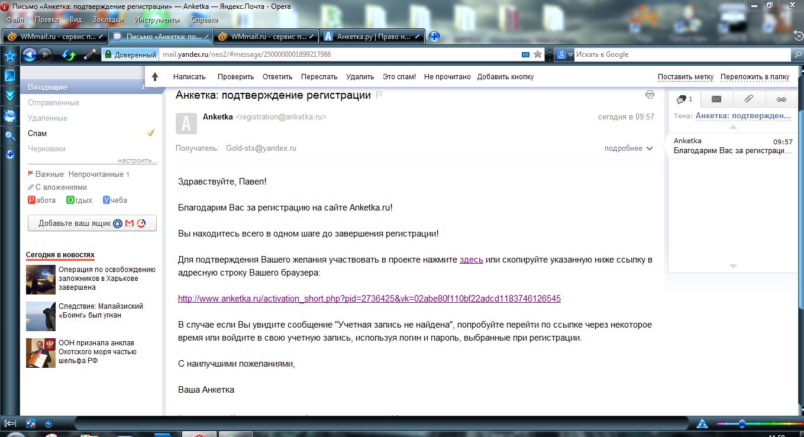Expand message details with подробнее
804x437 pixels.
coord(628,148)
